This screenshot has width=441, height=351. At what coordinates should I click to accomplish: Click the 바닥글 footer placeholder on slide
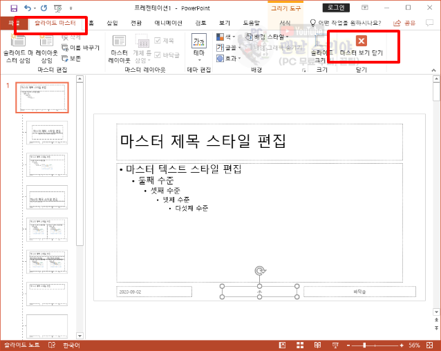click(359, 292)
